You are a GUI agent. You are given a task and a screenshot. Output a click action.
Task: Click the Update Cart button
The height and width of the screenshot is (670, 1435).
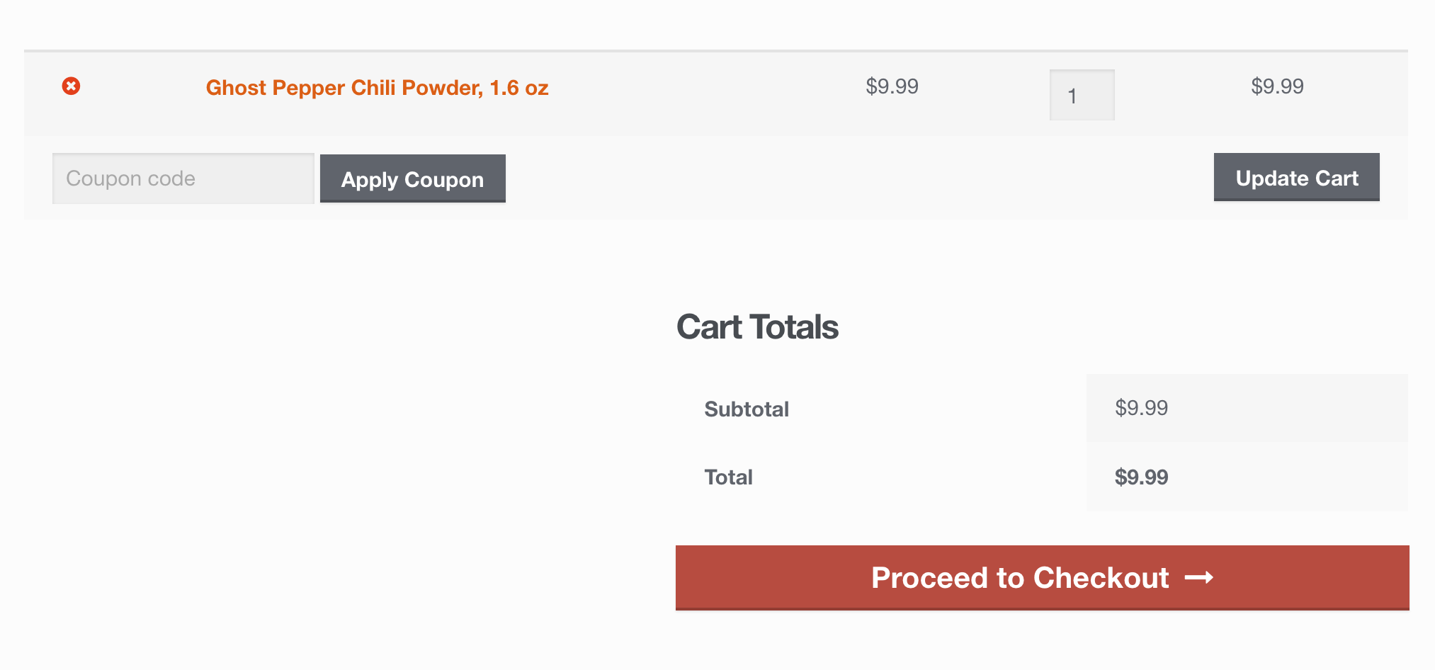tap(1296, 177)
